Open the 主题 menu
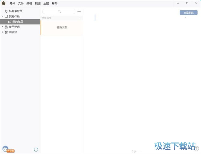 pos(46,3)
